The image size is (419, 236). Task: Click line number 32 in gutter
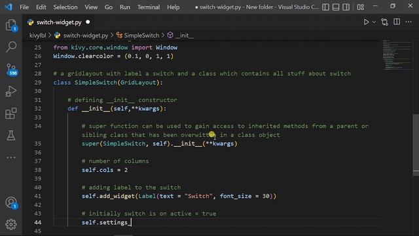38,109
